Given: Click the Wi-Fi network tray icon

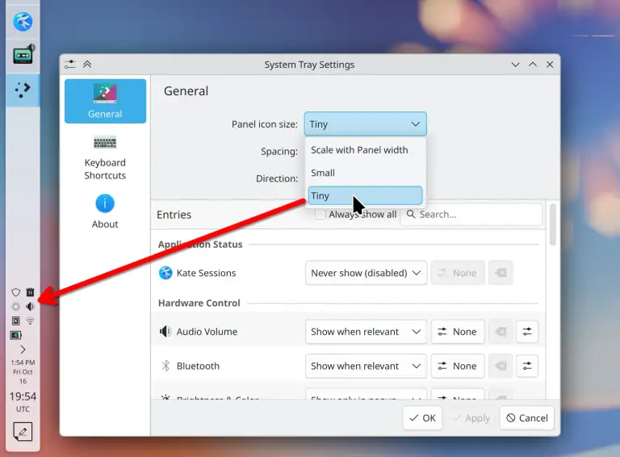Looking at the screenshot, I should click(30, 321).
